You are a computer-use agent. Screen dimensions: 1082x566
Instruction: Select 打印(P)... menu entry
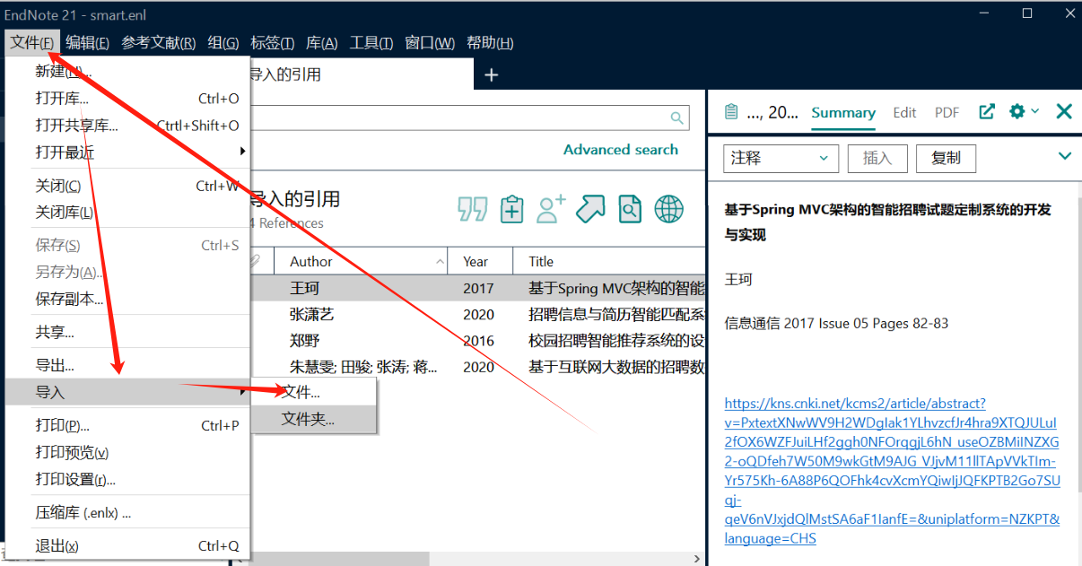(x=127, y=426)
